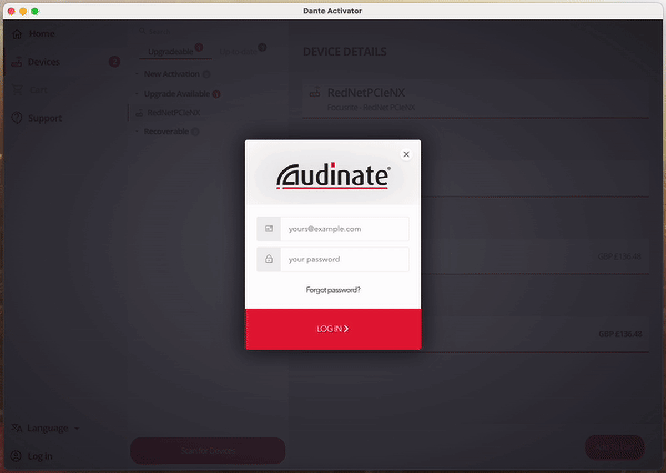Click the device icon beside RedNetPCIeNX in the list
Image resolution: width=666 pixels, height=473 pixels.
(139, 113)
